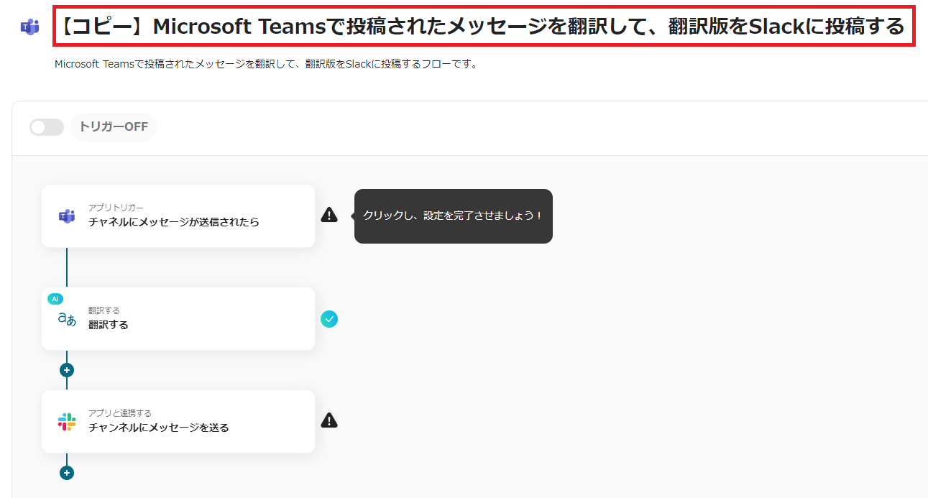Click the アプリトリガー label text
The height and width of the screenshot is (498, 928).
[116, 208]
